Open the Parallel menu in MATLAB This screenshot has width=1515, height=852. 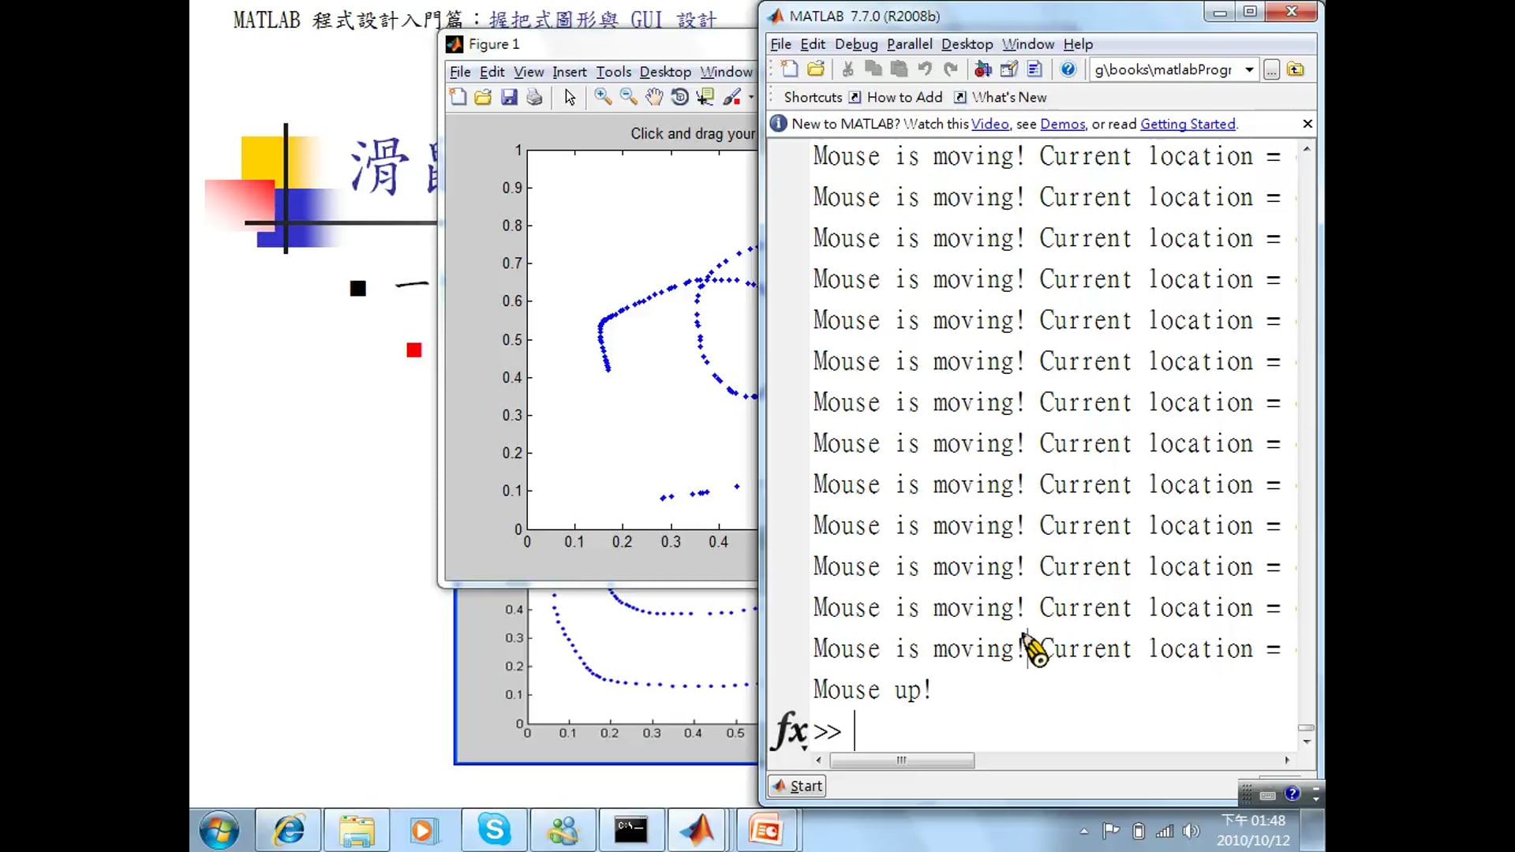[909, 44]
